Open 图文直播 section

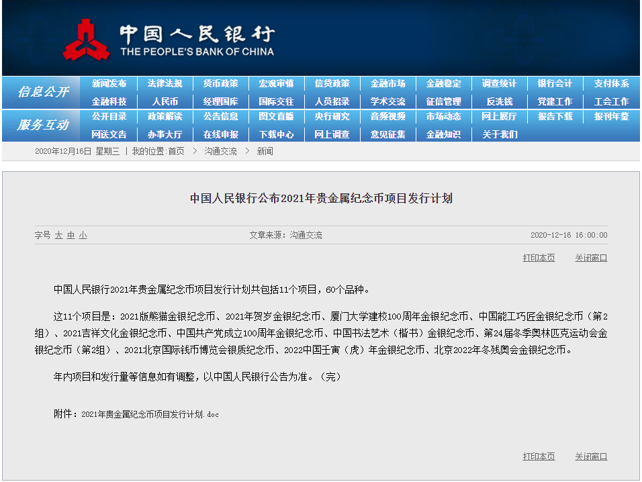click(277, 117)
